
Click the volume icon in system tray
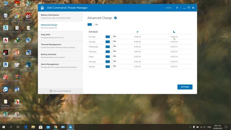click(x=205, y=127)
